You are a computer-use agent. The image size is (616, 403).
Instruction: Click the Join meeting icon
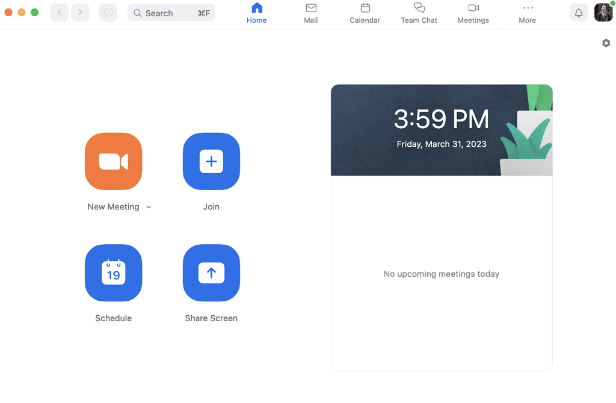click(211, 161)
